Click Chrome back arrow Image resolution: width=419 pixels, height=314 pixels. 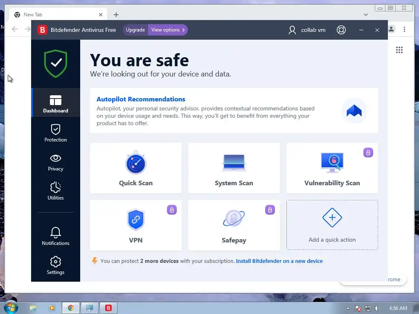click(15, 29)
